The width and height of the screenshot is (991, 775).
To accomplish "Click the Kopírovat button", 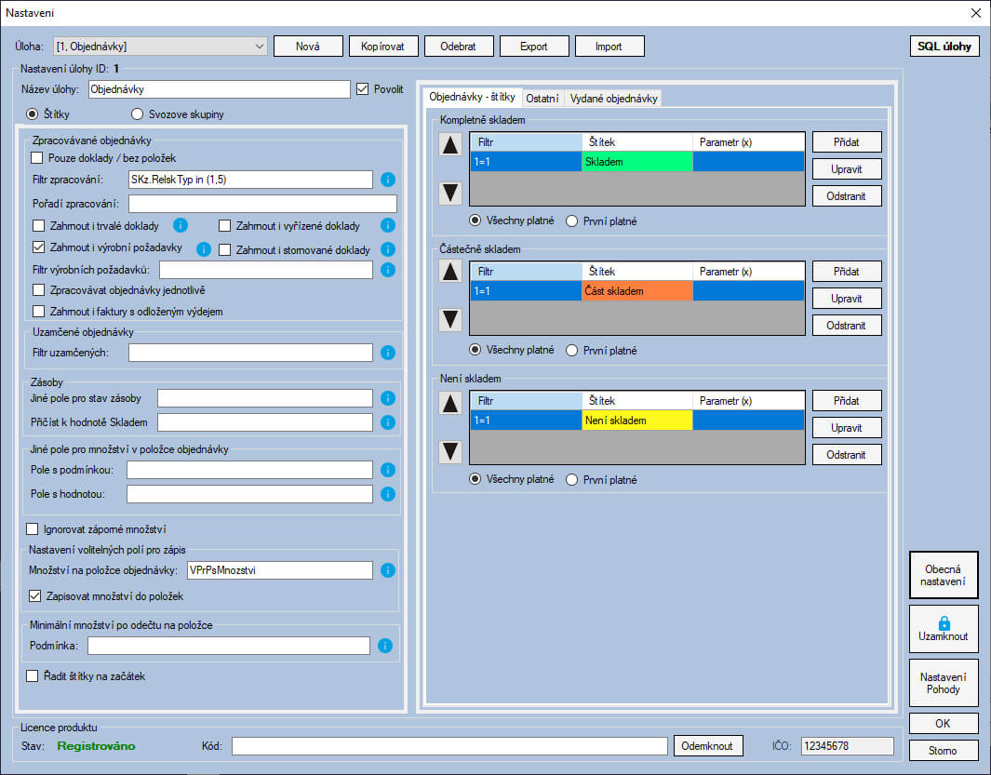I will [383, 47].
